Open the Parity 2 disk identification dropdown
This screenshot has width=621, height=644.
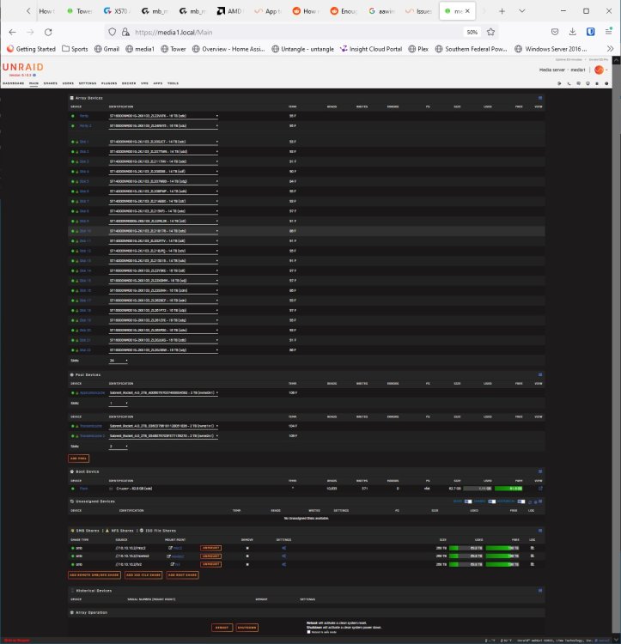click(163, 125)
